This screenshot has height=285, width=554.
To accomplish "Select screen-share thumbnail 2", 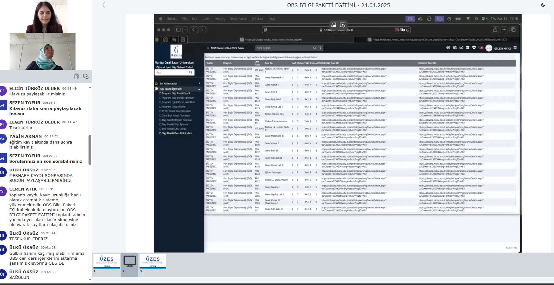I will [x=130, y=261].
